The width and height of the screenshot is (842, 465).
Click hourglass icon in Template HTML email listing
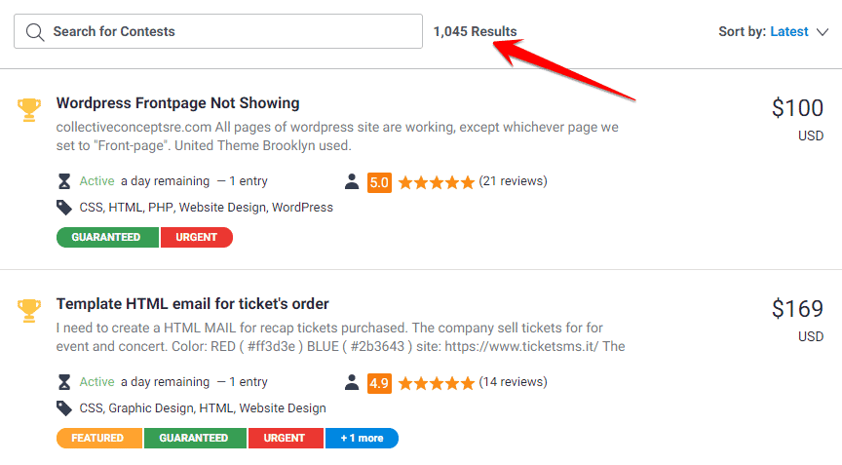pyautogui.click(x=64, y=382)
